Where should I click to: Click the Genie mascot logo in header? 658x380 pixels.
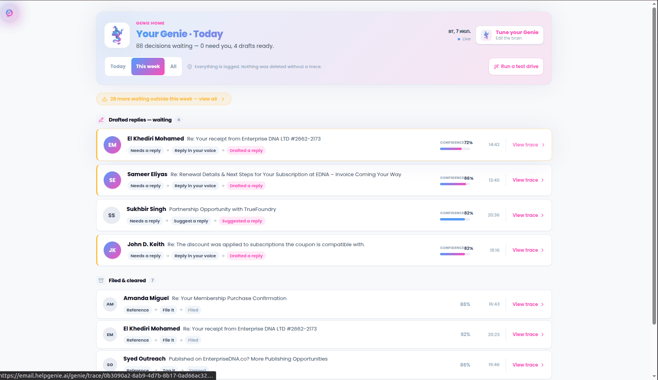117,35
